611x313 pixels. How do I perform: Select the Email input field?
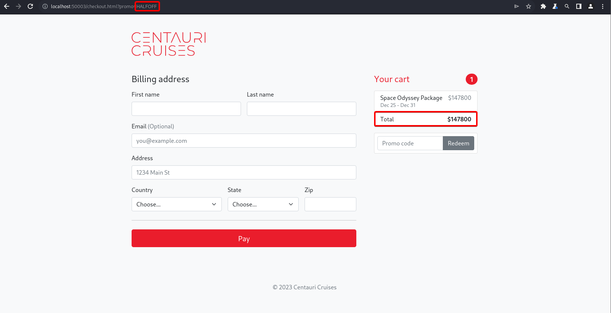pos(244,141)
